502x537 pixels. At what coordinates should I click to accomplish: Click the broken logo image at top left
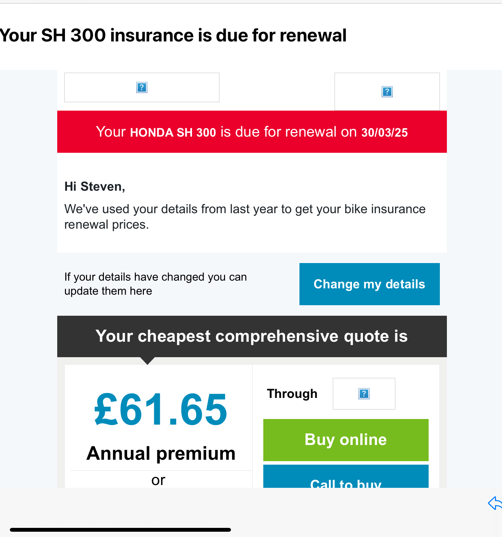pos(142,87)
